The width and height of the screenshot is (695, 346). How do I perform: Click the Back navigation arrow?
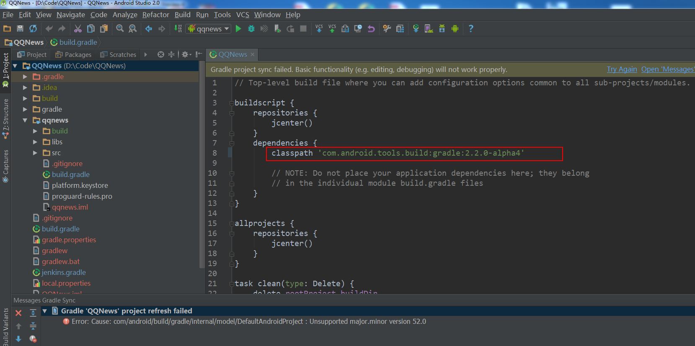[149, 28]
